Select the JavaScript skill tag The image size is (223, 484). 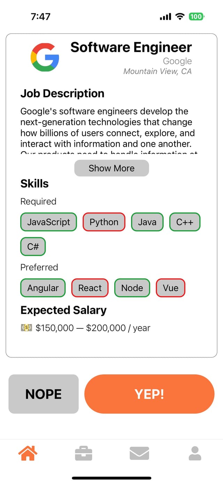tap(48, 222)
